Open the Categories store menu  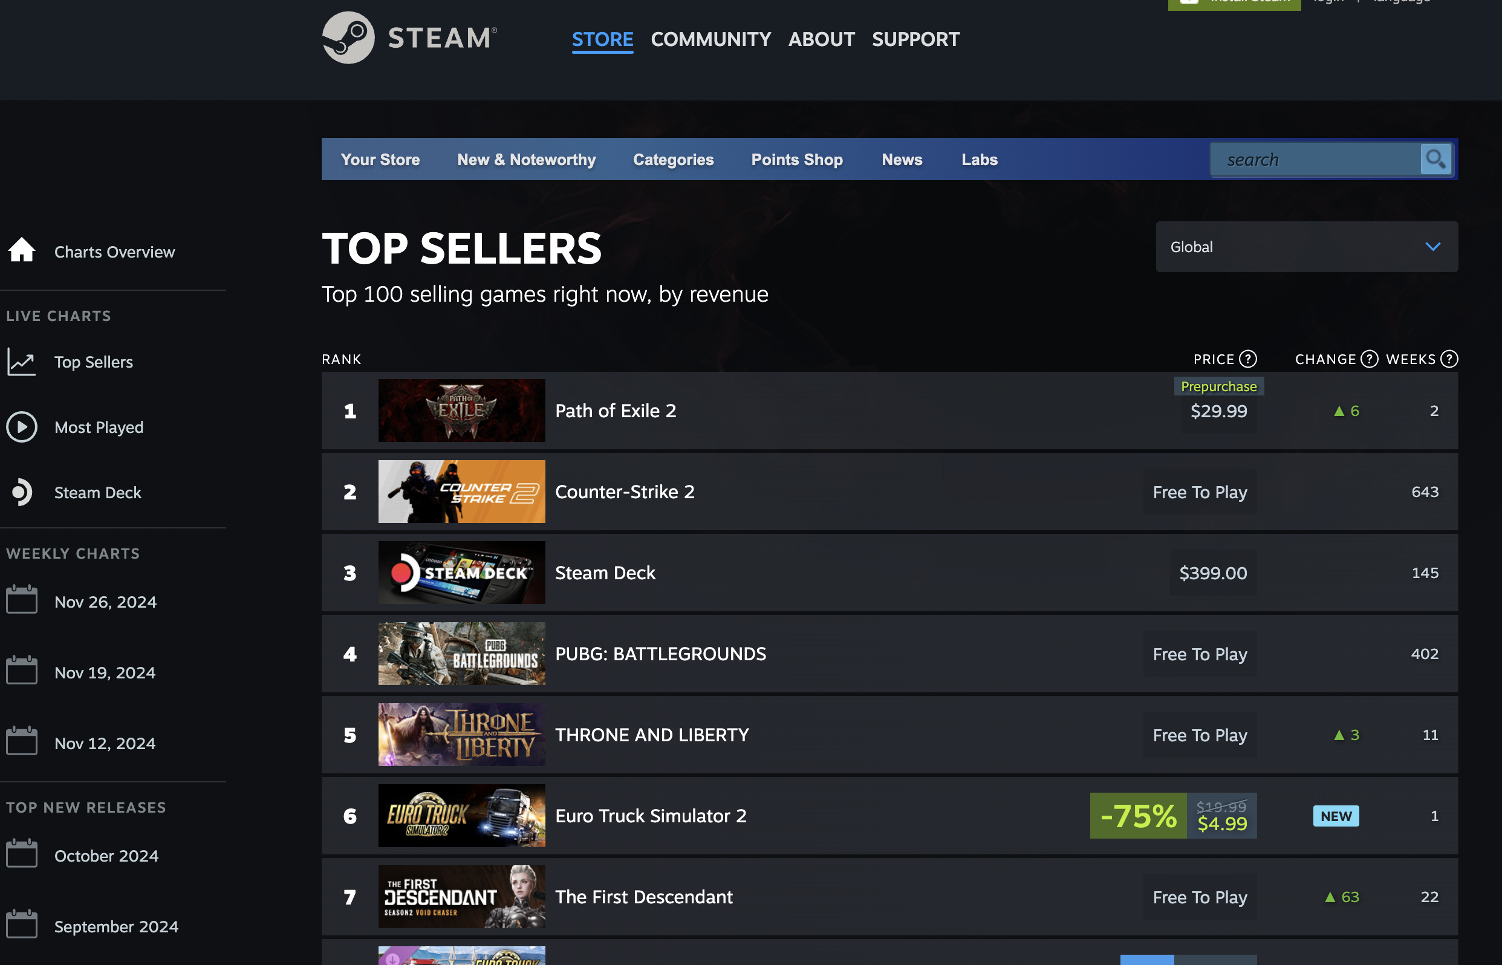pyautogui.click(x=673, y=160)
